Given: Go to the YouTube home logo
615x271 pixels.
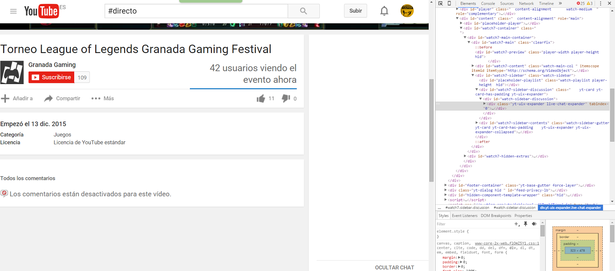Looking at the screenshot, I should 42,11.
